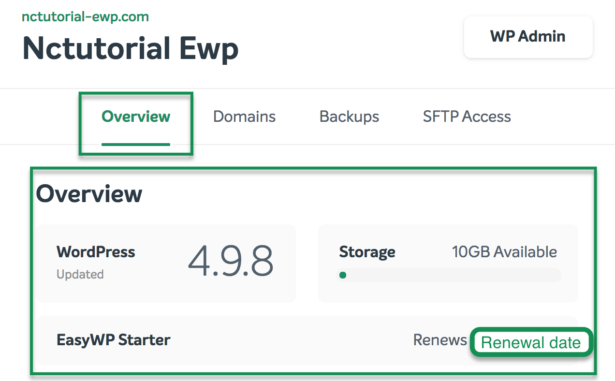Click the 10GB Available text
The width and height of the screenshot is (615, 381).
[x=504, y=252]
